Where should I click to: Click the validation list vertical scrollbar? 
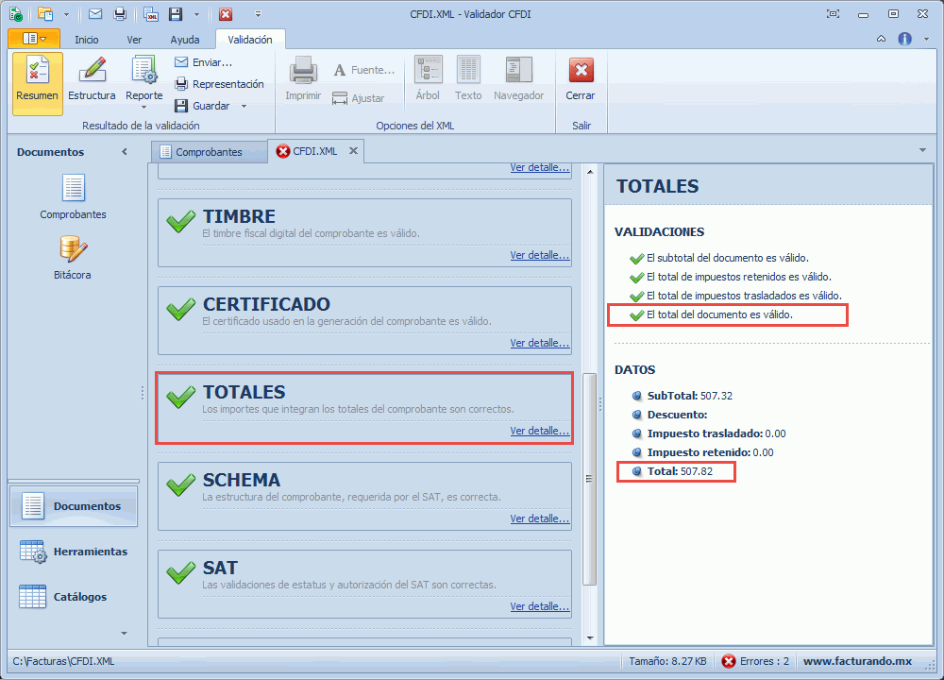pos(590,477)
